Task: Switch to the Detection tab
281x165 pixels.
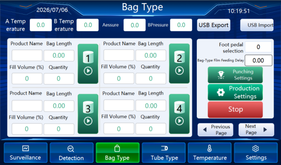Action: 72,153
